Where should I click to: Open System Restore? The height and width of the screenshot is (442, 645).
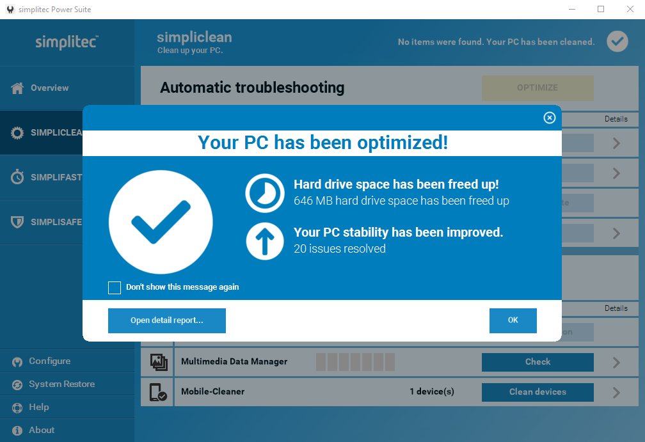point(67,384)
